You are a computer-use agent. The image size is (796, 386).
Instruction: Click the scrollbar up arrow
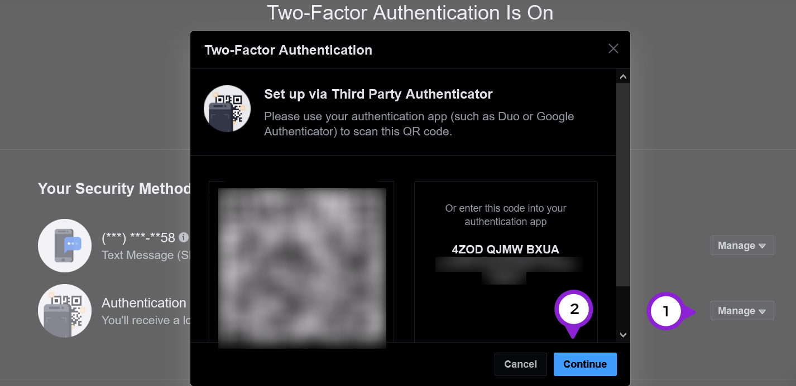click(x=623, y=76)
